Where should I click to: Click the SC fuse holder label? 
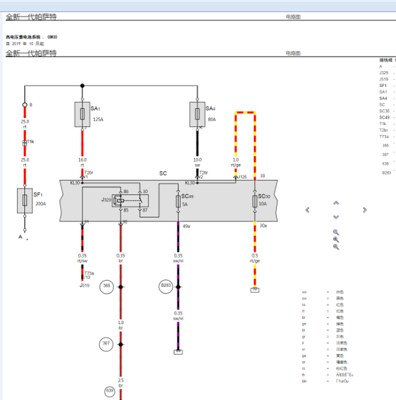(x=163, y=173)
